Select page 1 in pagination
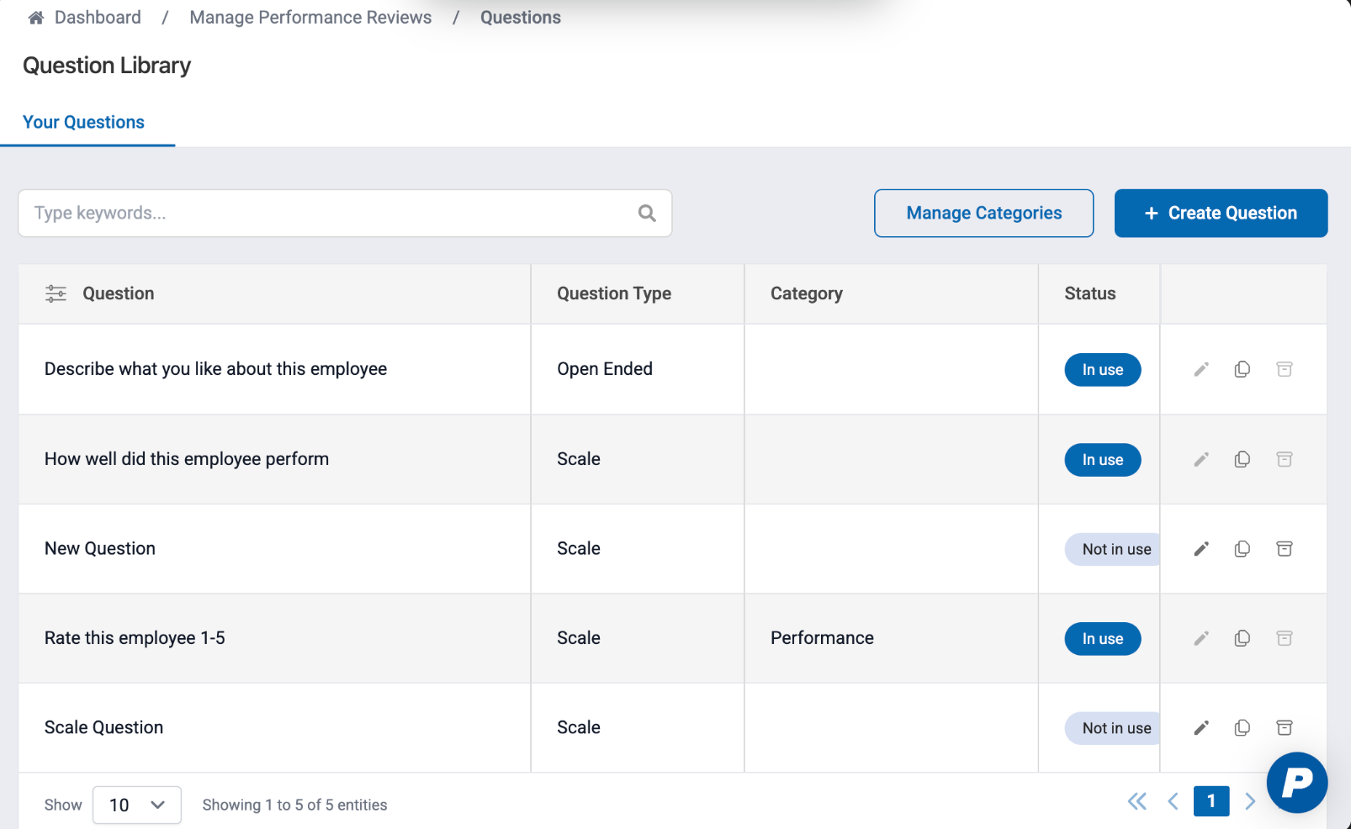The height and width of the screenshot is (829, 1351). click(1211, 801)
